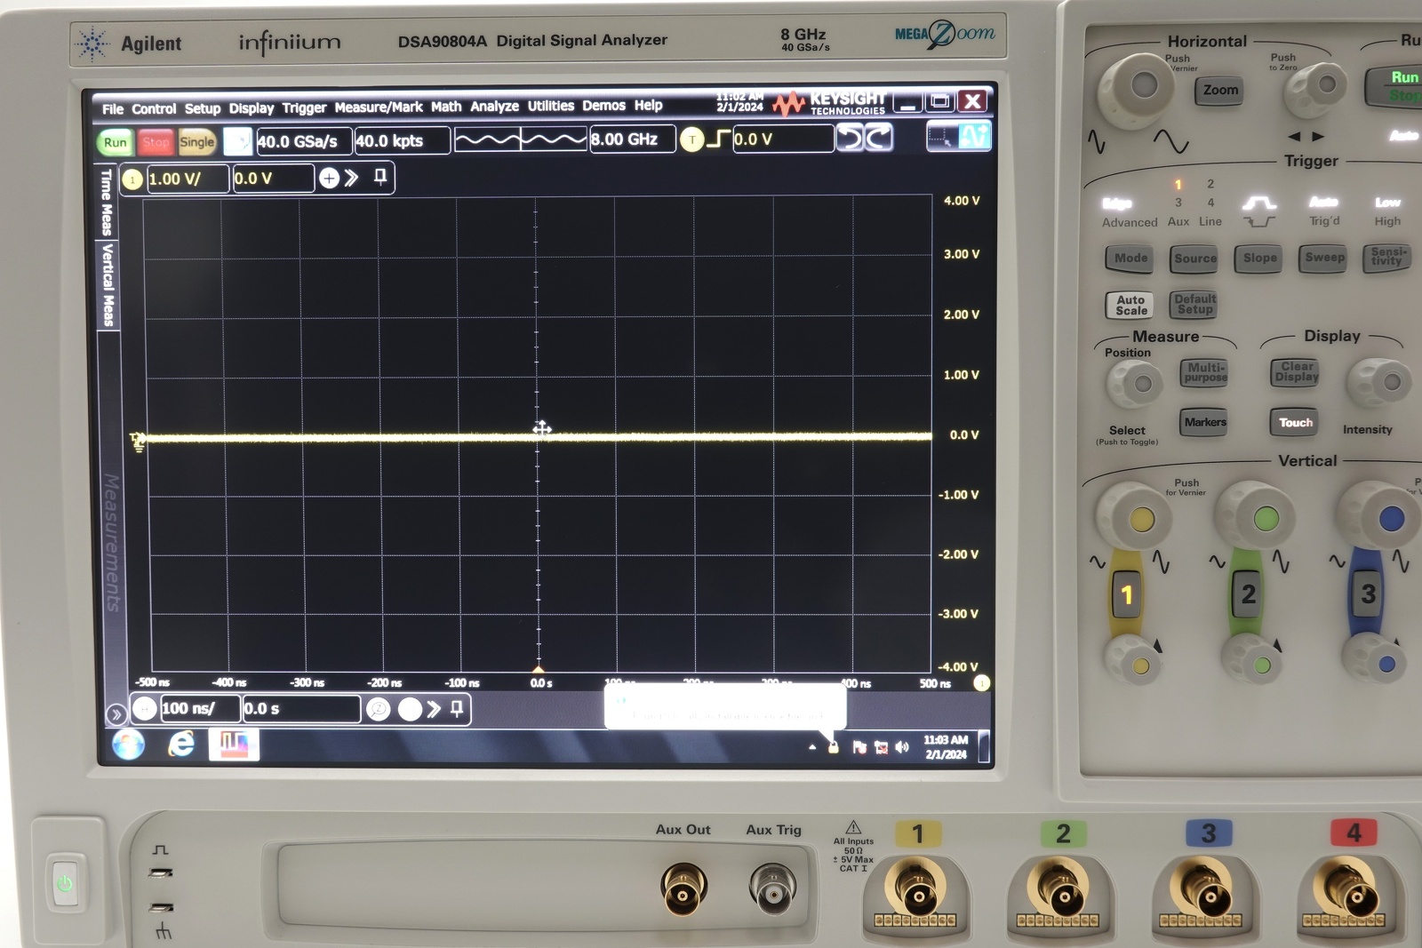Expand the bottom-left double chevron circle
1422x948 pixels.
click(116, 714)
